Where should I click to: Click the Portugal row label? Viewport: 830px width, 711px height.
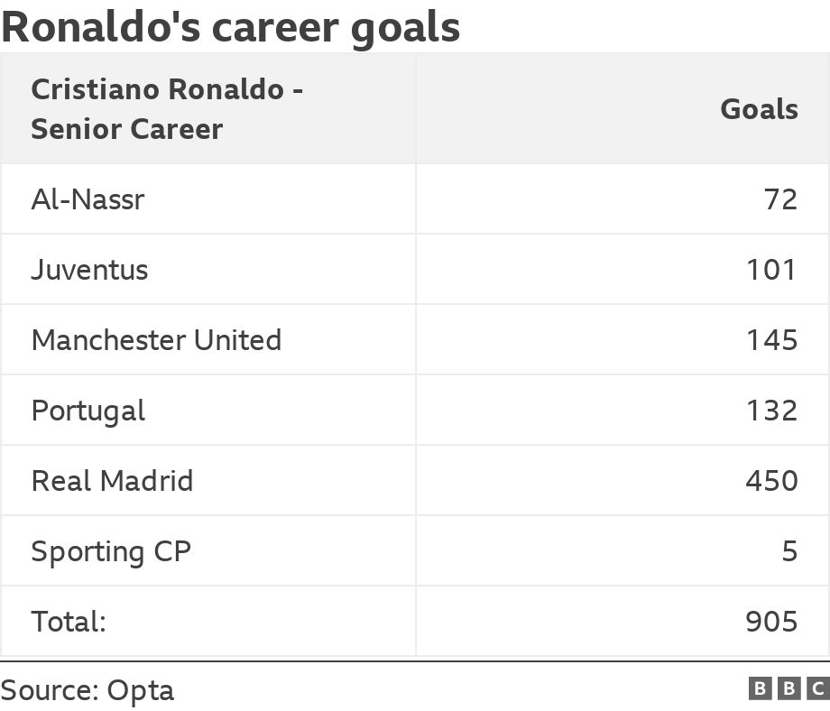(x=88, y=410)
